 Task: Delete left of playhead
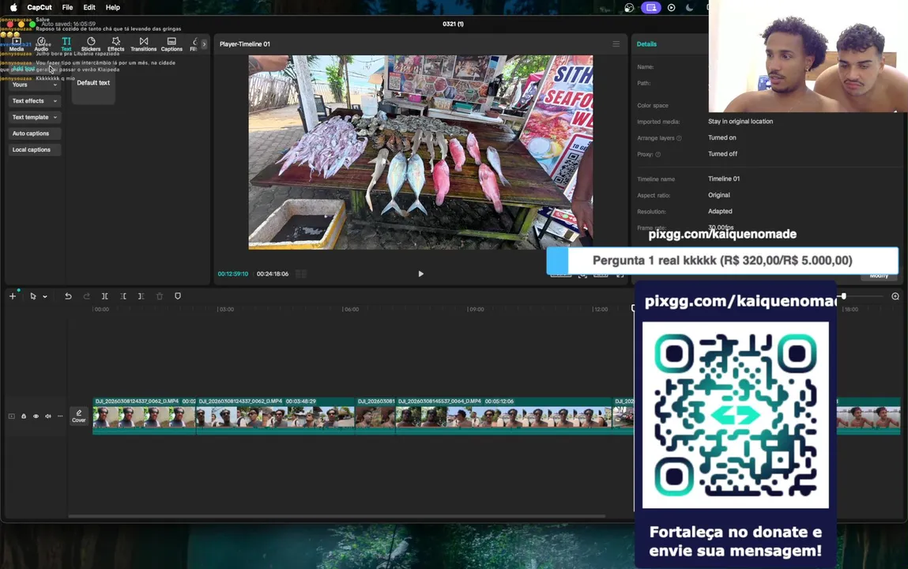122,296
